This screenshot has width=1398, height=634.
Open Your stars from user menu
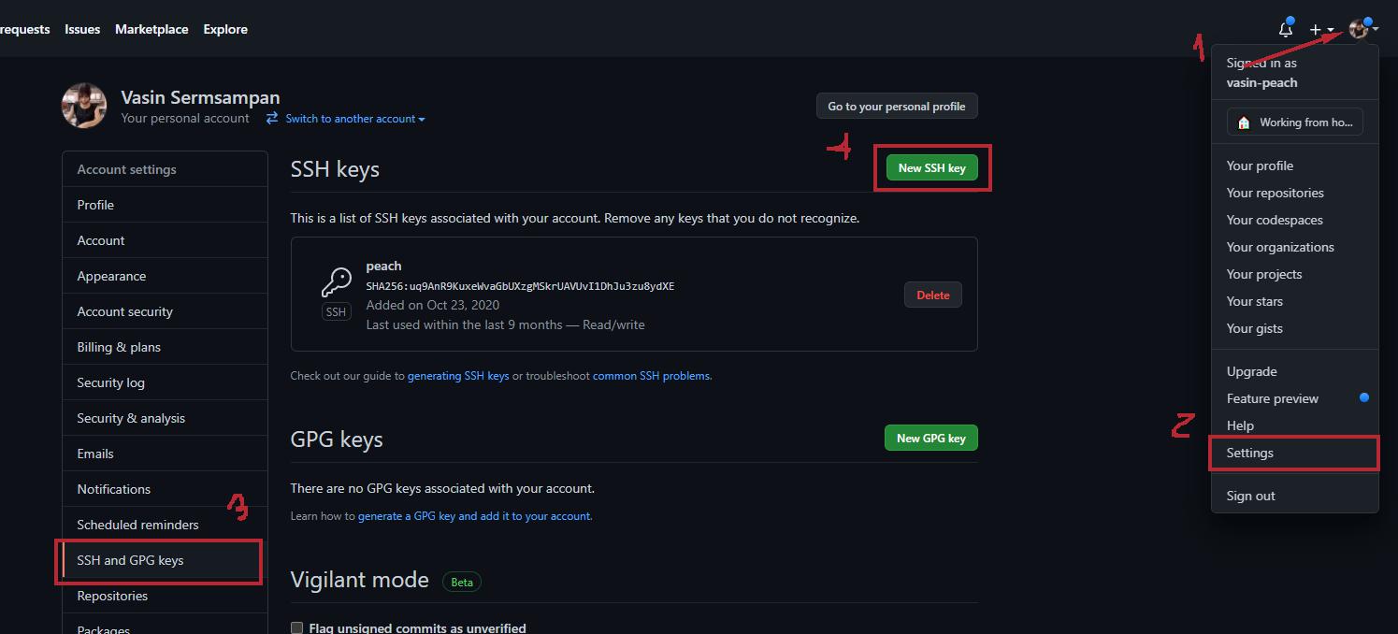point(1294,301)
